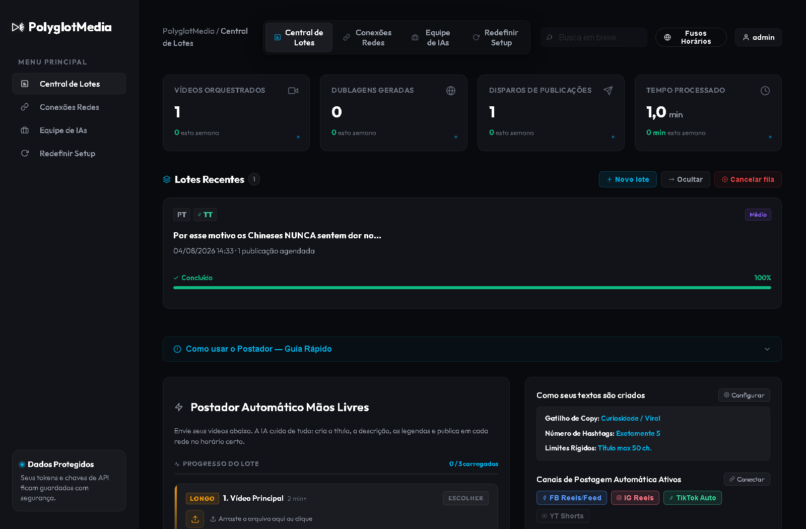Click the Lotes Recentes count badge

click(x=254, y=179)
